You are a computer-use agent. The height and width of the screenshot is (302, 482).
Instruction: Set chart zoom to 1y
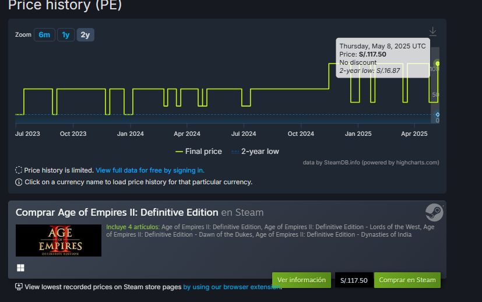65,35
